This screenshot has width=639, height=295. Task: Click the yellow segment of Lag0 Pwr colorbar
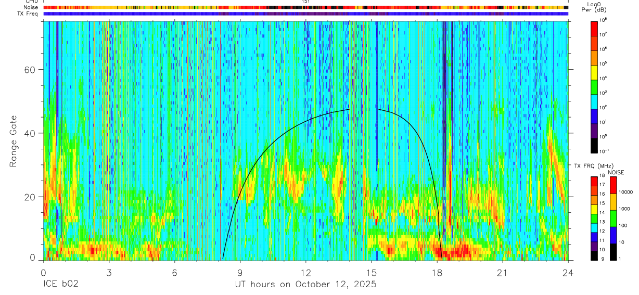pyautogui.click(x=594, y=72)
